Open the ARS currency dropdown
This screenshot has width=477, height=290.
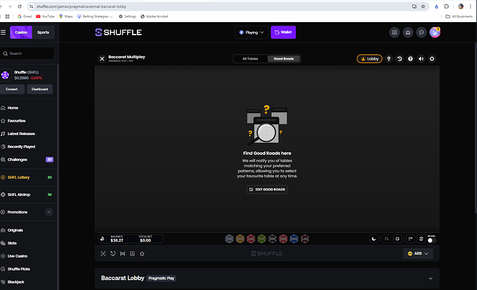tap(419, 254)
